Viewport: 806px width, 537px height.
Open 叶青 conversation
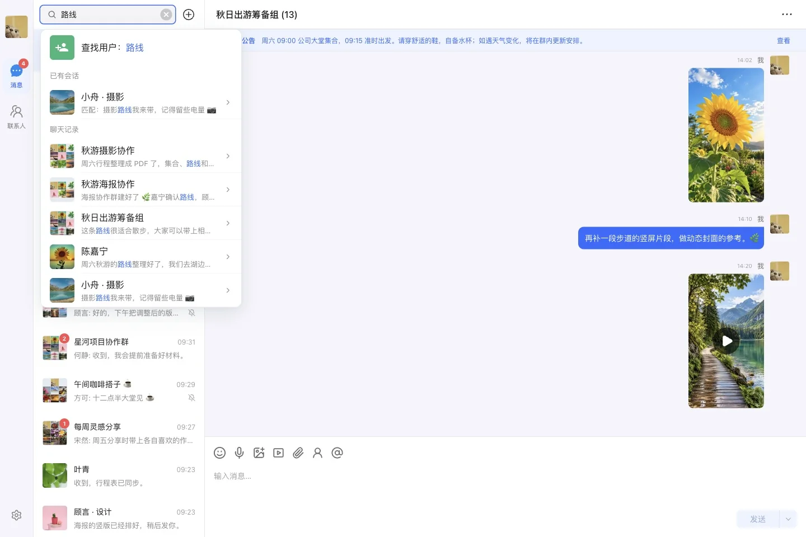tap(119, 476)
